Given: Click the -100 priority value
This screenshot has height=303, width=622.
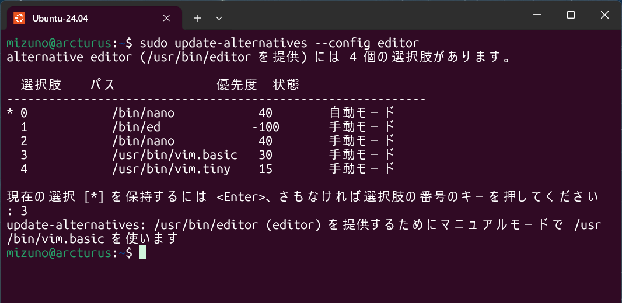Looking at the screenshot, I should [266, 127].
